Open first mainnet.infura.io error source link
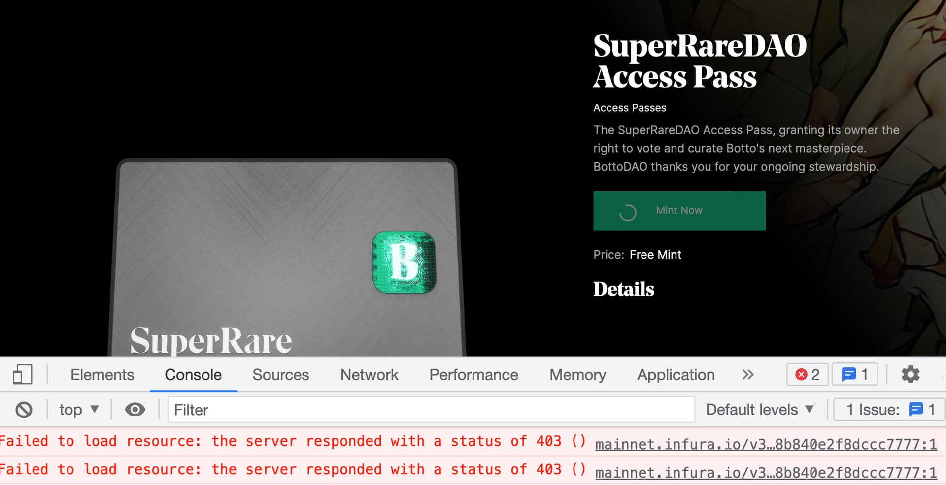Screen dimensions: 946x485 tap(766, 444)
